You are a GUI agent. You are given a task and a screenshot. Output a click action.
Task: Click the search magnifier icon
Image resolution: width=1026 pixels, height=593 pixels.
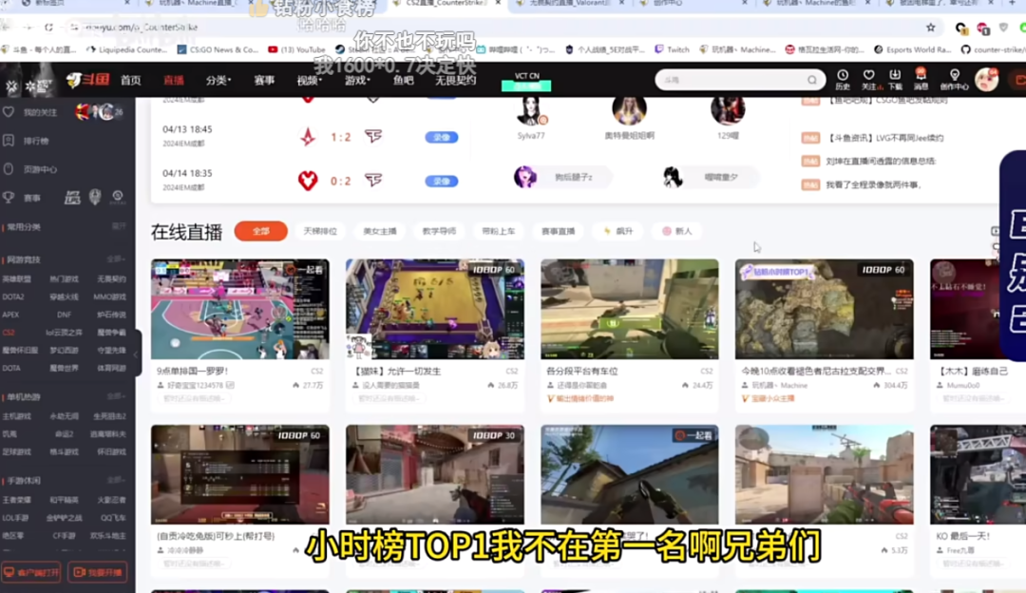[x=812, y=80]
